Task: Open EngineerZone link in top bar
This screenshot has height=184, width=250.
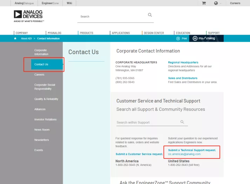Action: [50, 3]
